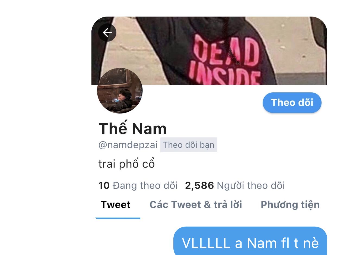This screenshot has height=255, width=337.
Task: Open the 10 Đang theo dõi list
Action: pyautogui.click(x=138, y=186)
